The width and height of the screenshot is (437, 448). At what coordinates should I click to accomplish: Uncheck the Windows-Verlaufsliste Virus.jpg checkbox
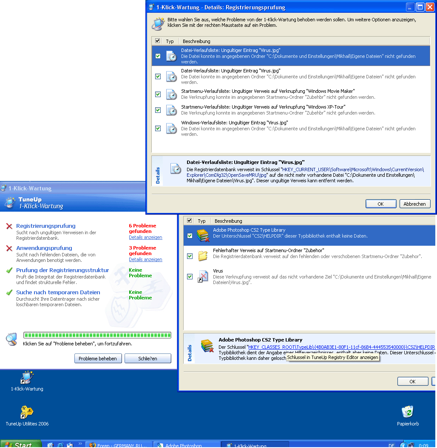click(158, 128)
